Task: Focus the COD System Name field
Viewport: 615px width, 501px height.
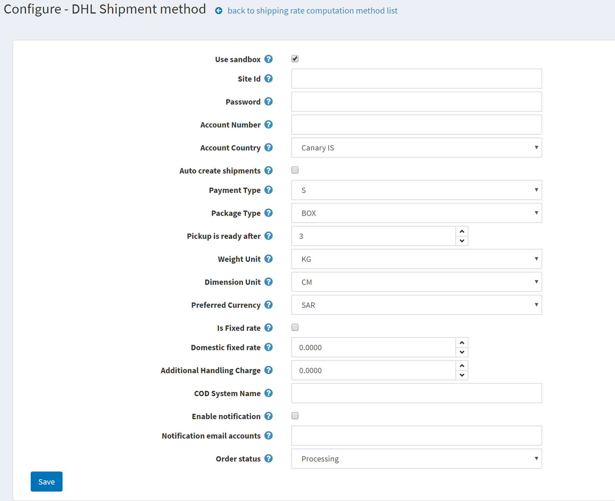Action: pyautogui.click(x=417, y=394)
